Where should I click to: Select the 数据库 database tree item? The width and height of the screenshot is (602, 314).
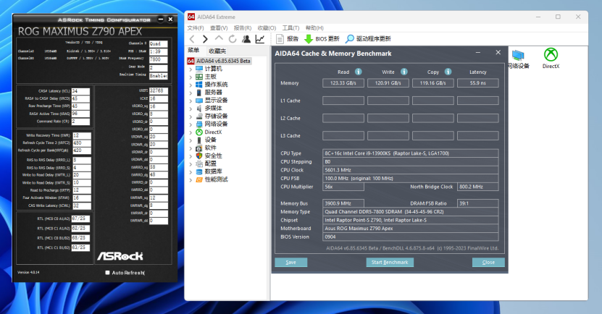click(213, 171)
